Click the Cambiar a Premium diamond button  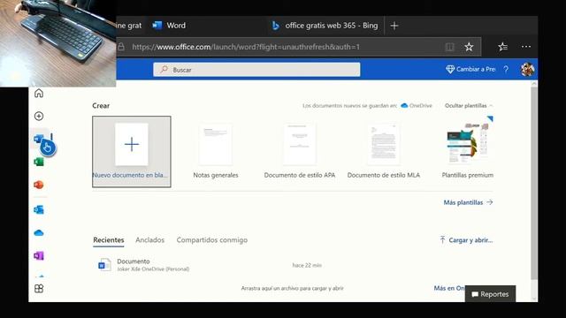(470, 69)
